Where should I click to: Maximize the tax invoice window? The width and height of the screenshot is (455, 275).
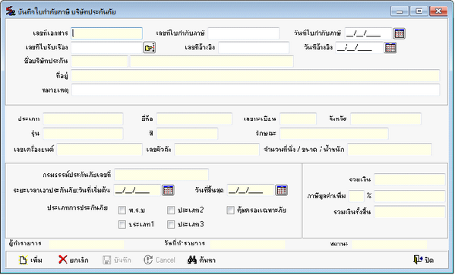tap(419, 11)
